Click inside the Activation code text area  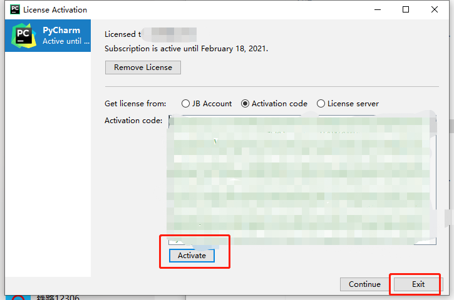pos(302,180)
